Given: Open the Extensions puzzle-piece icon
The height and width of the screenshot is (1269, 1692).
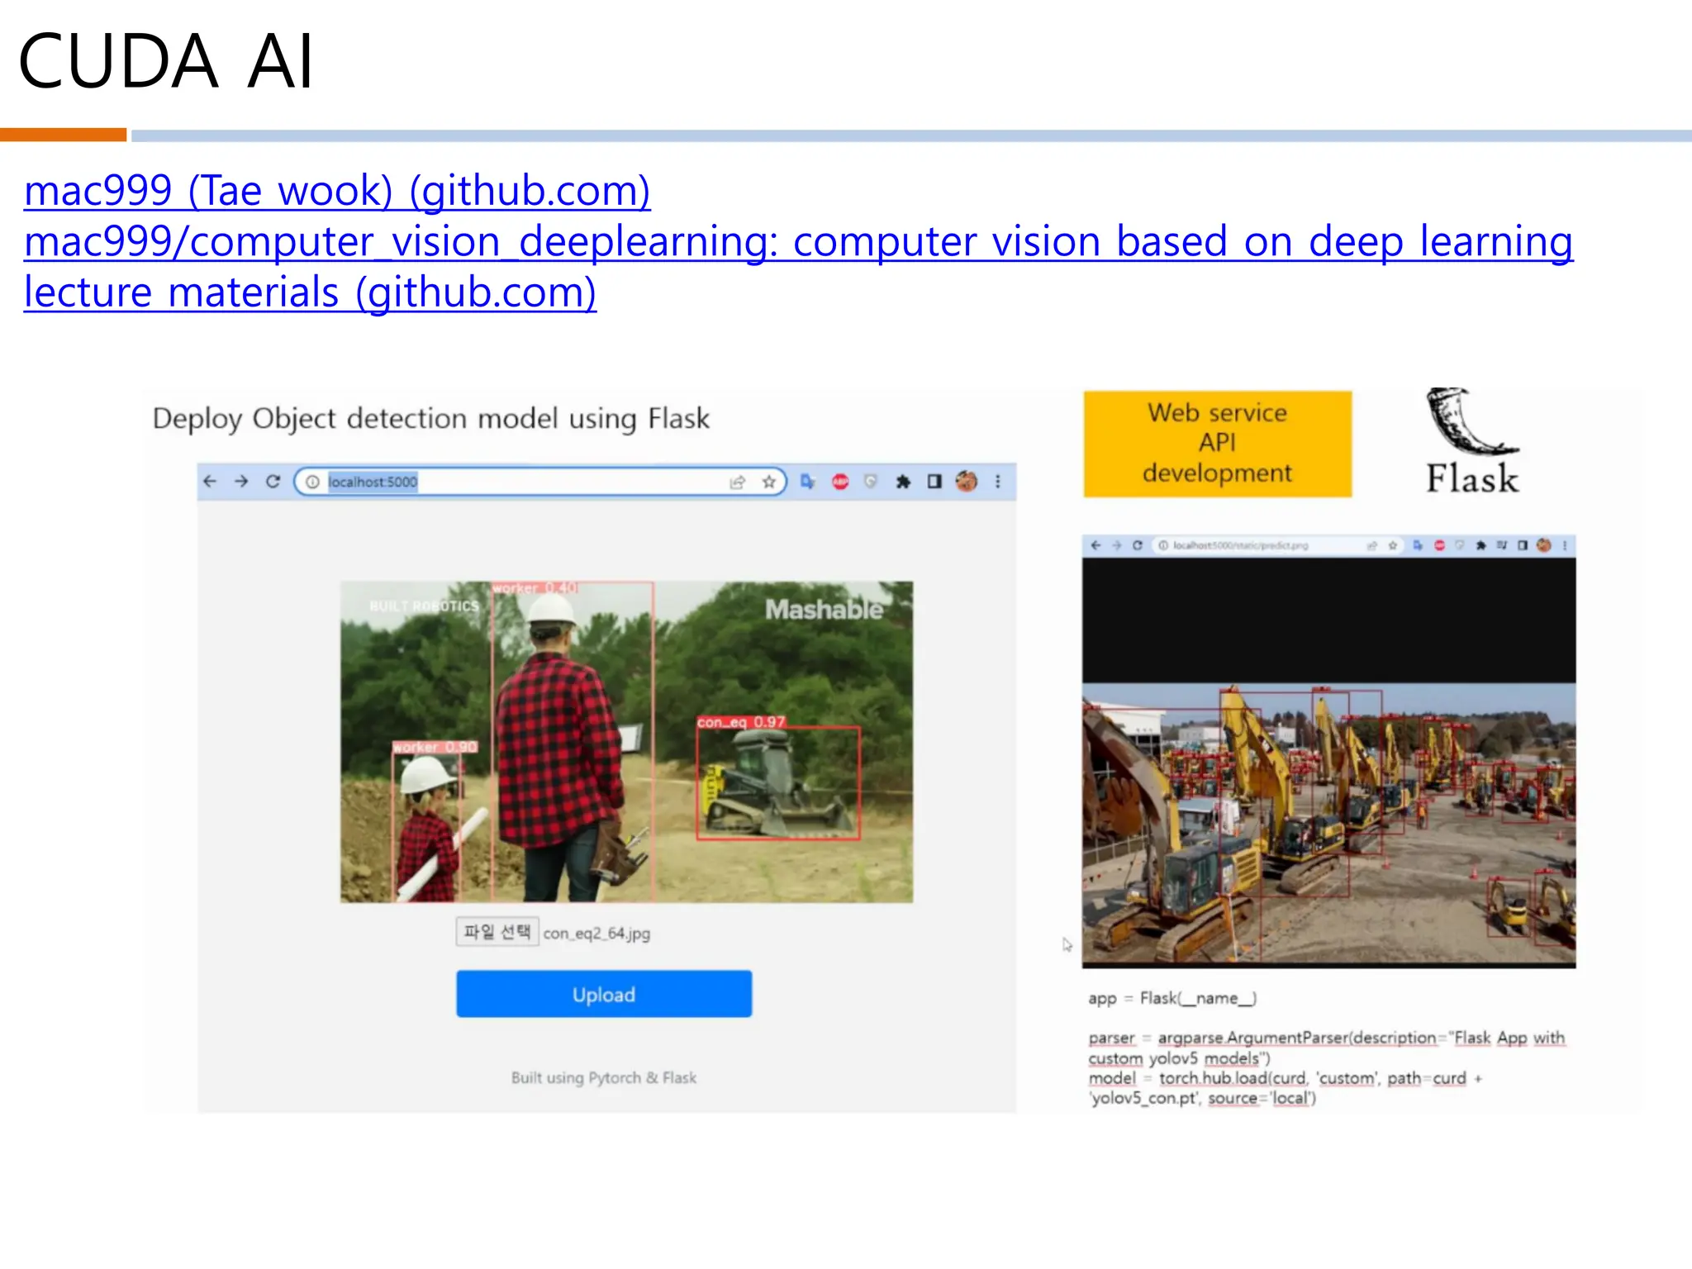Looking at the screenshot, I should (x=903, y=482).
